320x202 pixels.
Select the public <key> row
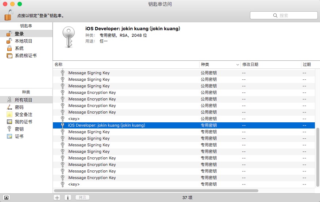(x=184, y=119)
